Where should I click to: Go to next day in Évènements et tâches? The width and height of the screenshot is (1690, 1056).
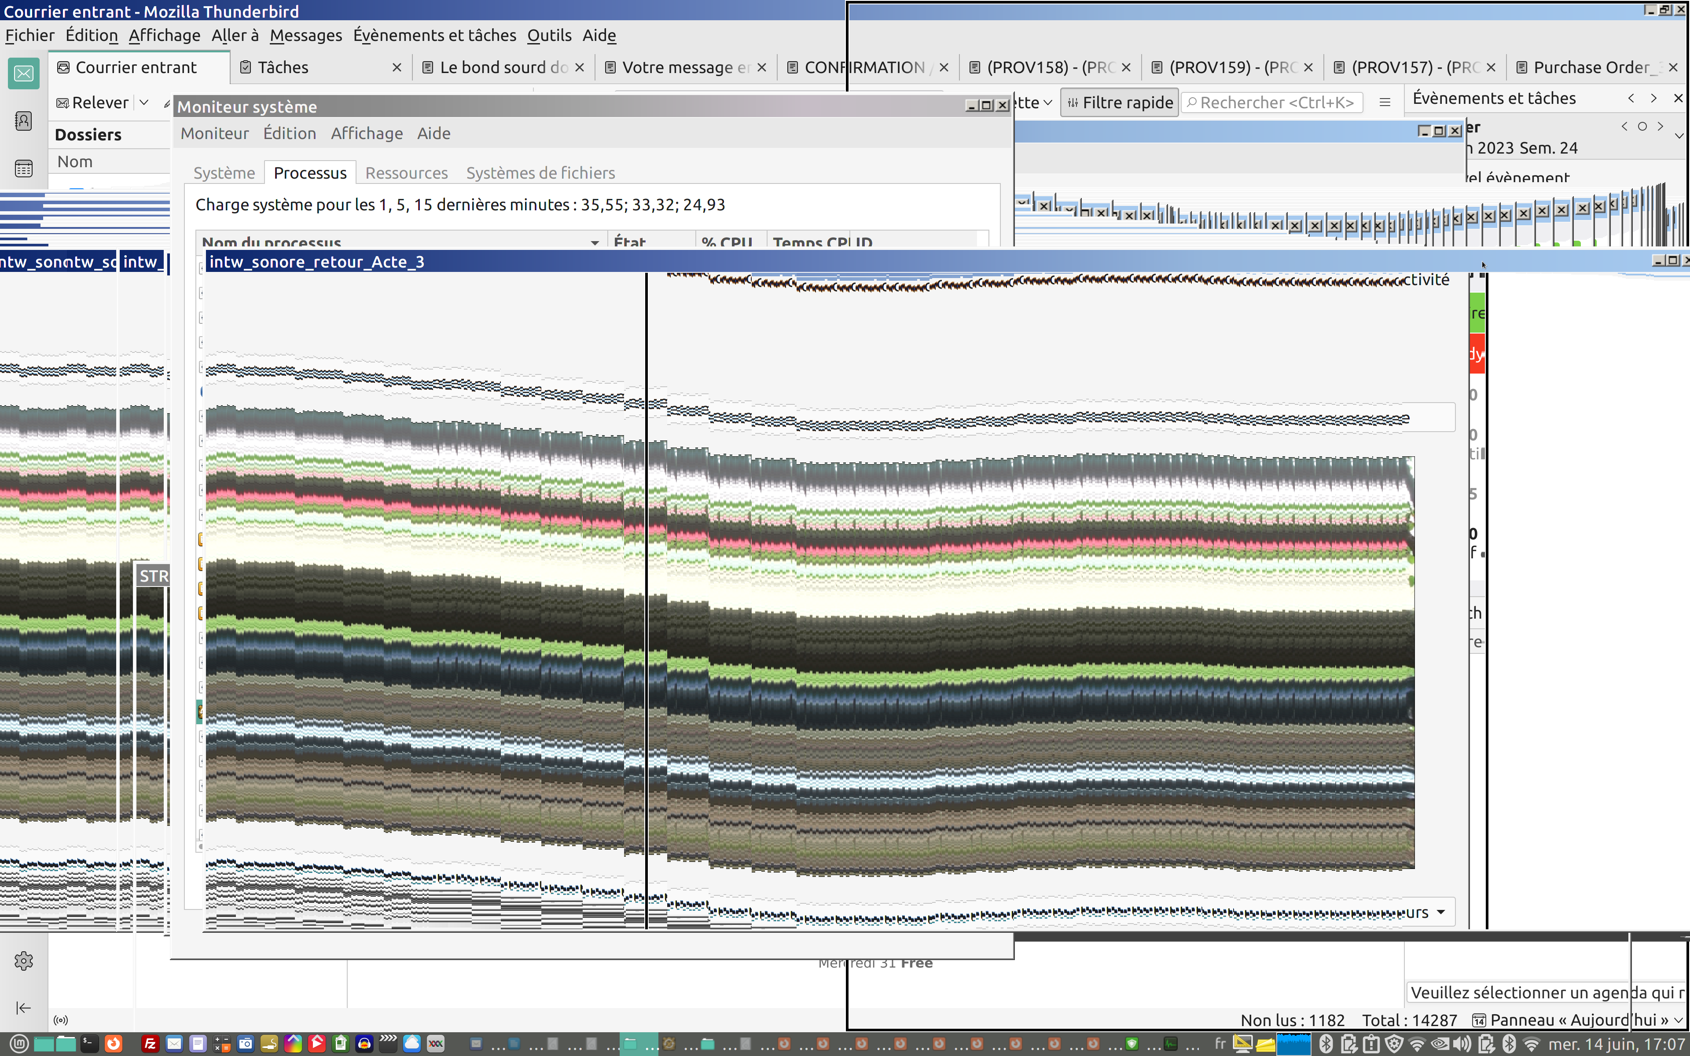tap(1660, 126)
